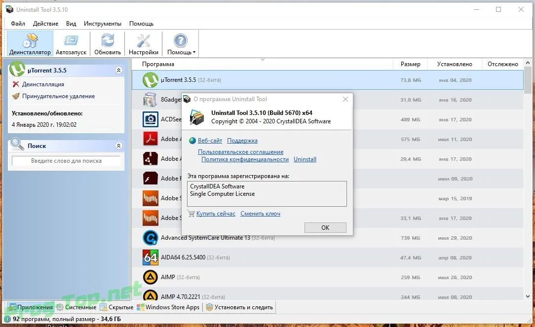Collapse the µTorrent 3.5.5 info panel
The image size is (535, 327).
click(x=118, y=70)
